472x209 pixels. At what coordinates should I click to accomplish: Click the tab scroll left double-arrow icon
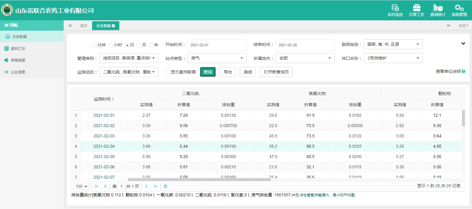70,26
